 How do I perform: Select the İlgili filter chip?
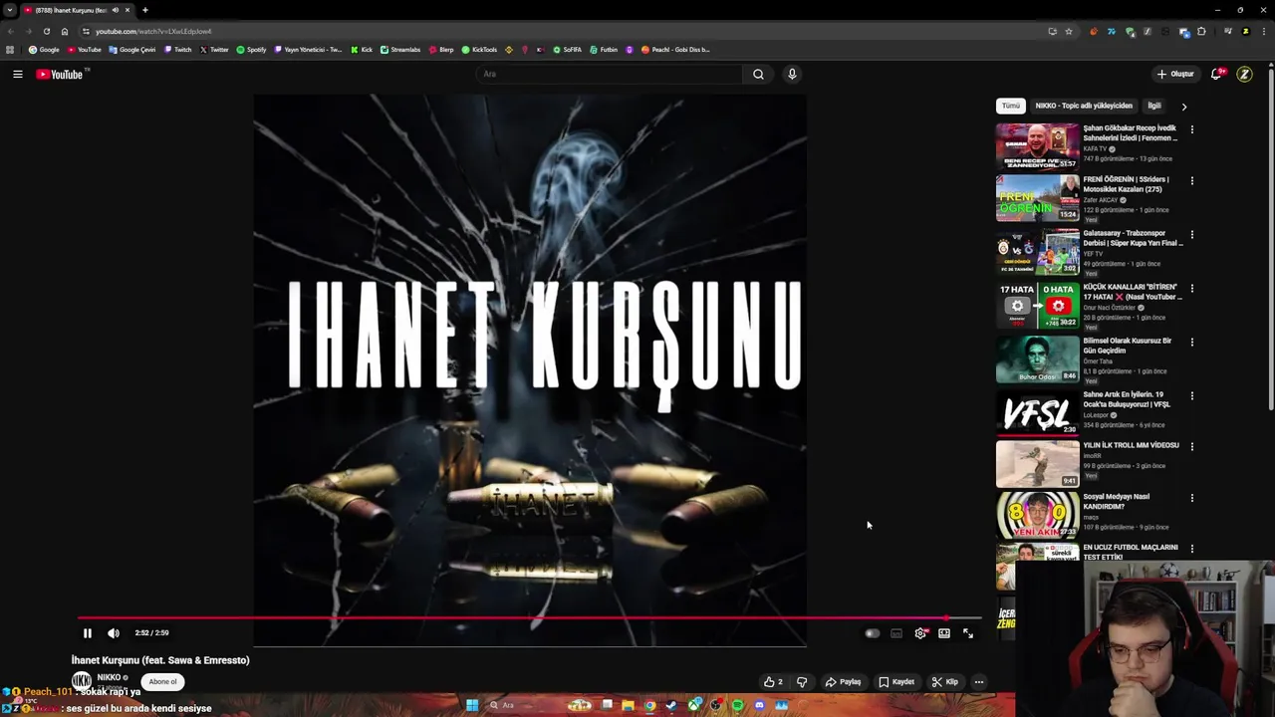coord(1154,106)
